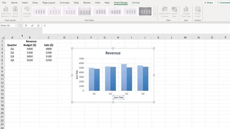Screen dimensions: 230x129
Task: Apply the fourth gray-shaded chart style
Action: [x=84, y=11]
